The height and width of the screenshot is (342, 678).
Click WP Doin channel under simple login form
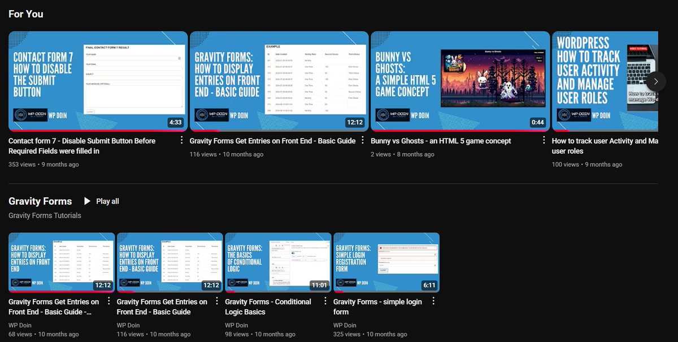(345, 325)
